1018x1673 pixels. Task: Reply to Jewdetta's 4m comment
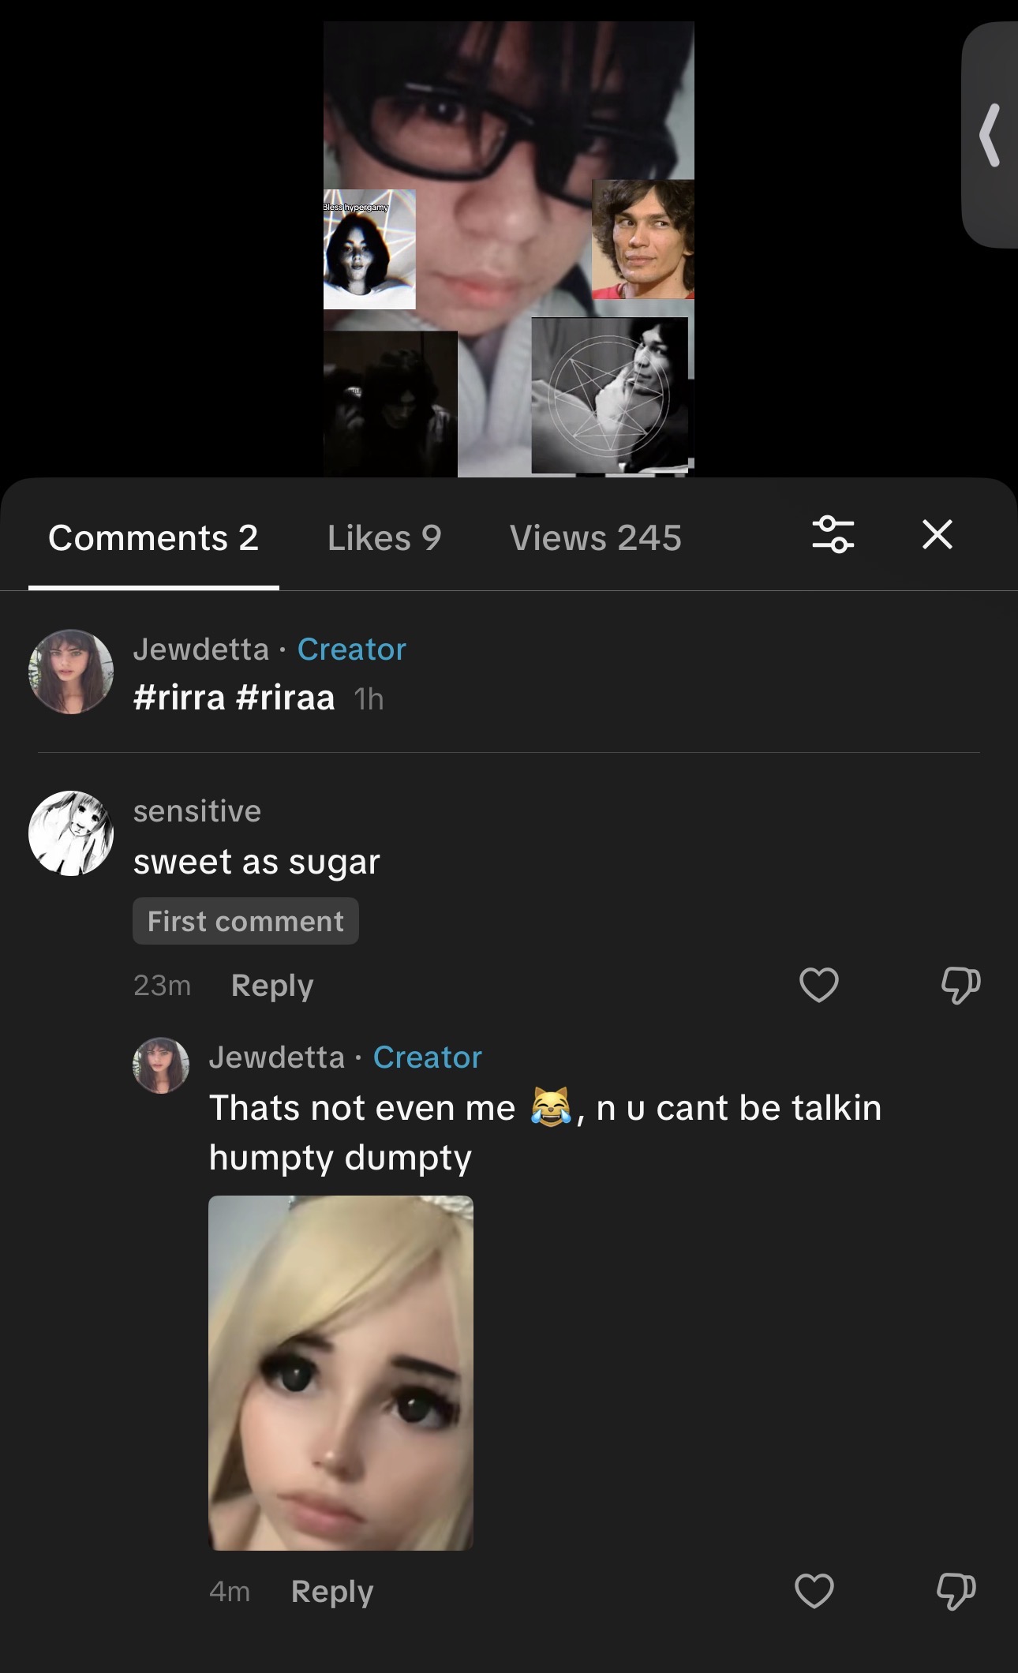click(x=332, y=1592)
